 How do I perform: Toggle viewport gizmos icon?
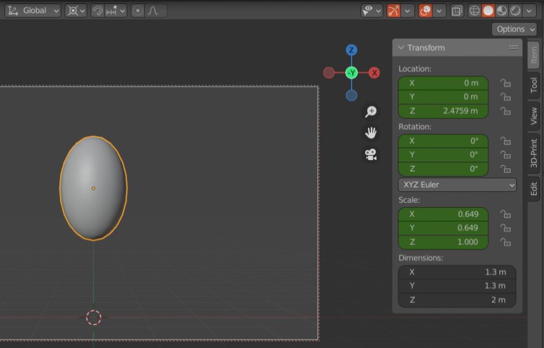pos(394,11)
